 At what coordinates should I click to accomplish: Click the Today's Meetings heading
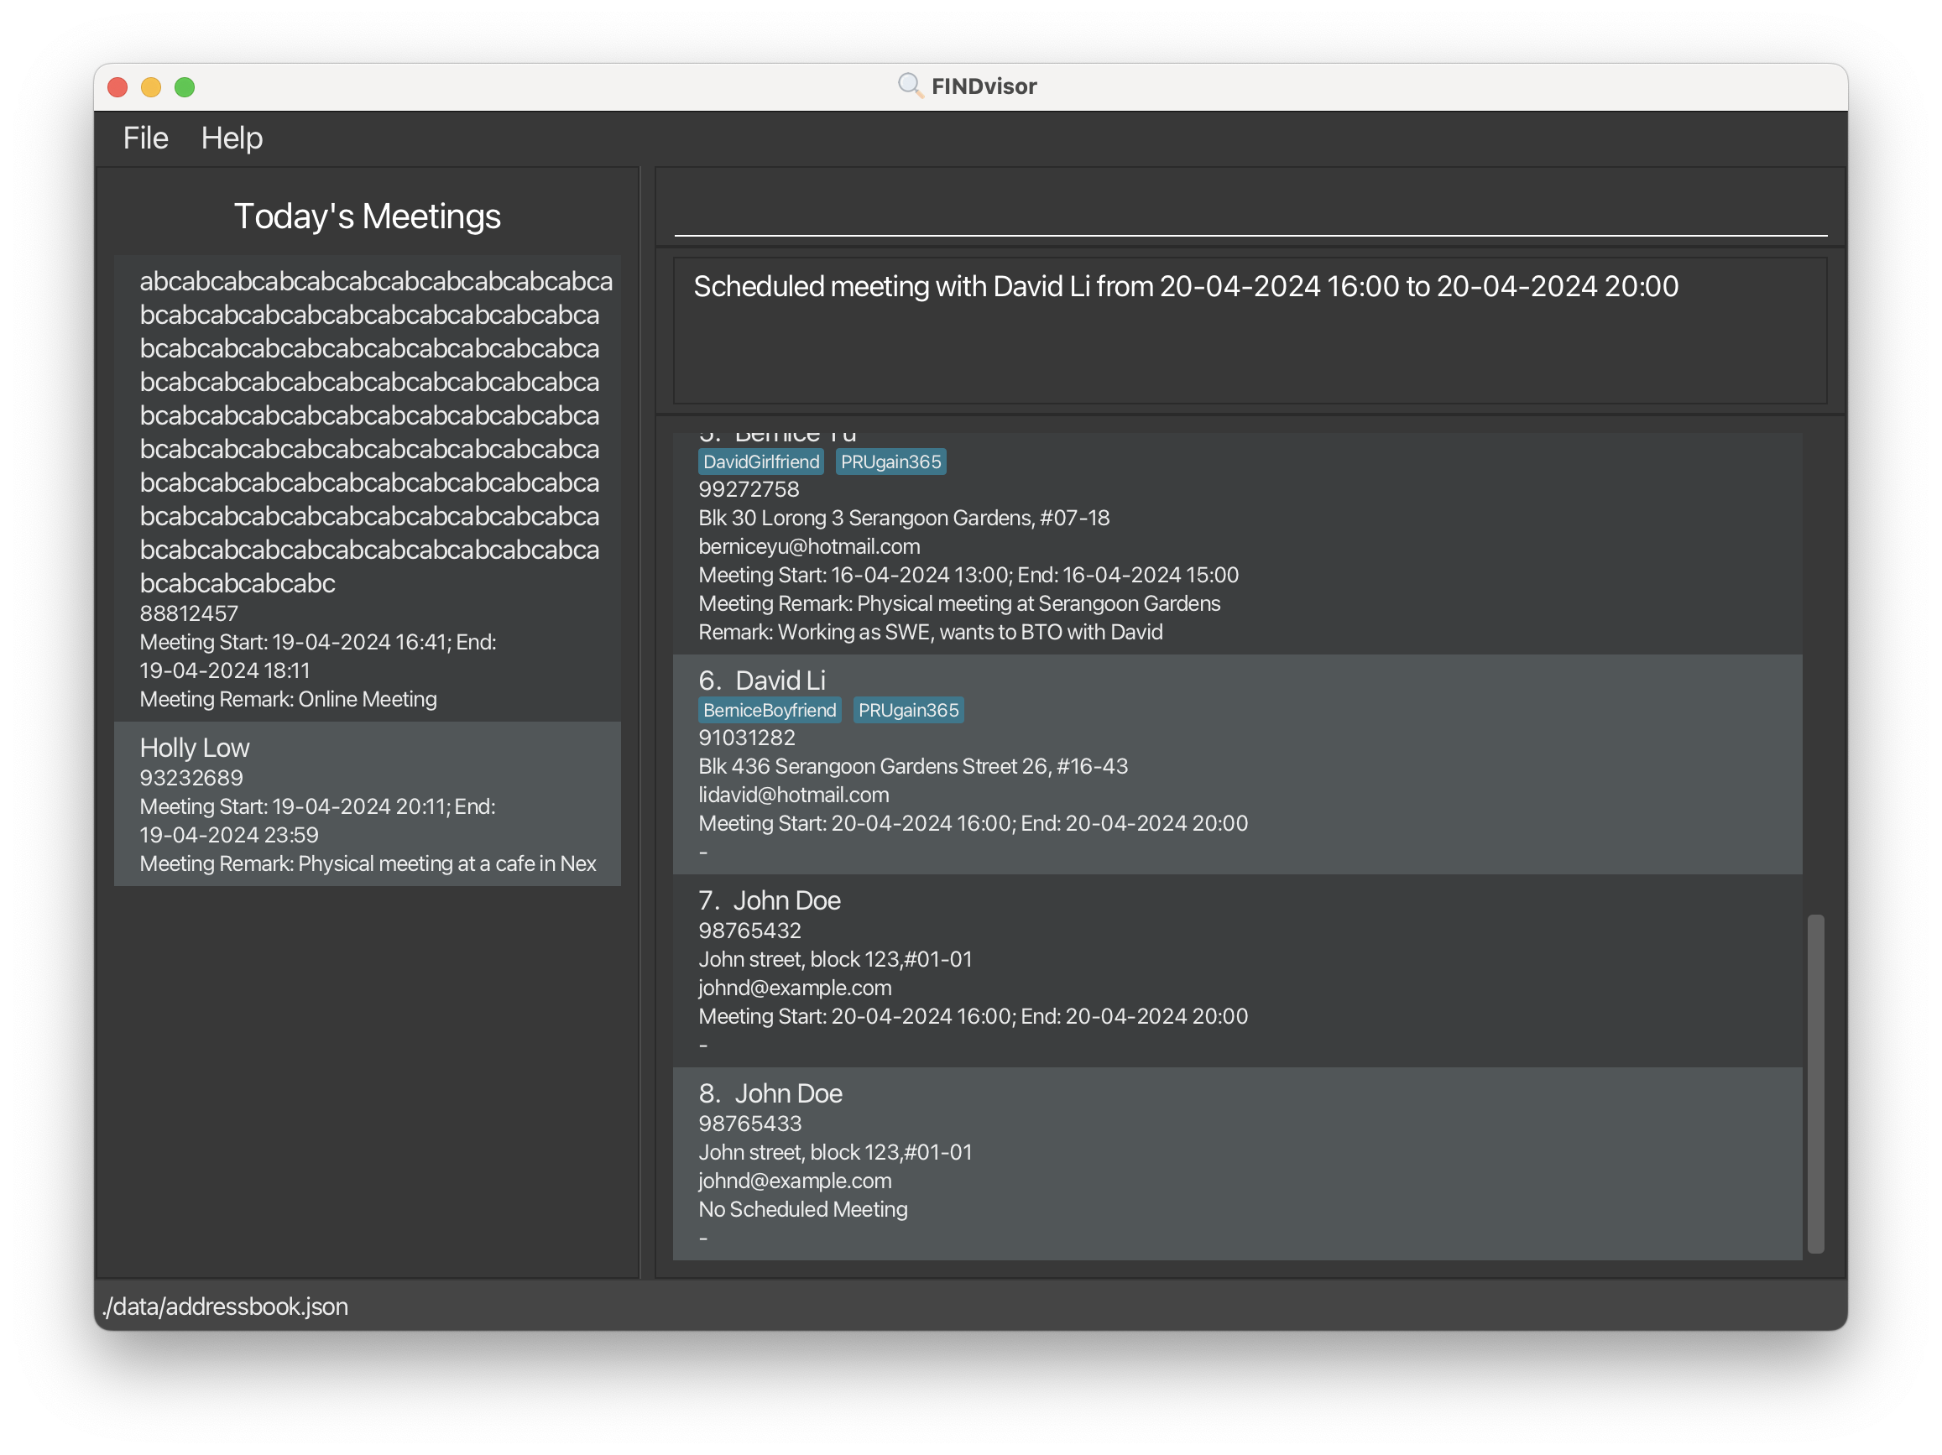tap(367, 216)
